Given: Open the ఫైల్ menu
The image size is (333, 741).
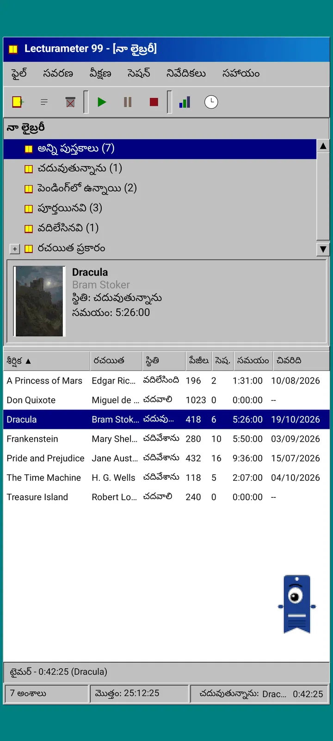Looking at the screenshot, I should tap(19, 73).
